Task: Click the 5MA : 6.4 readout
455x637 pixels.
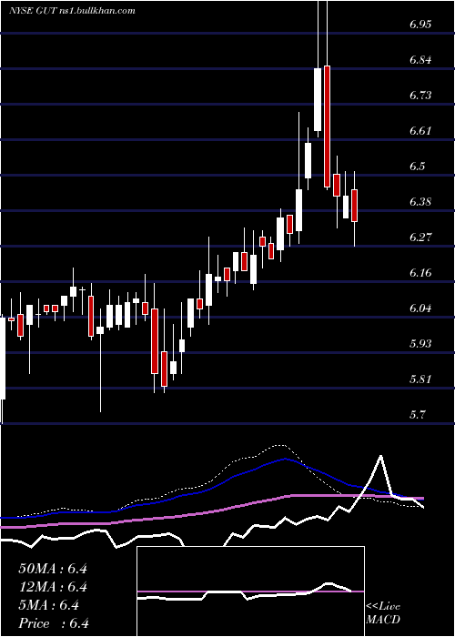Action: coord(49,605)
